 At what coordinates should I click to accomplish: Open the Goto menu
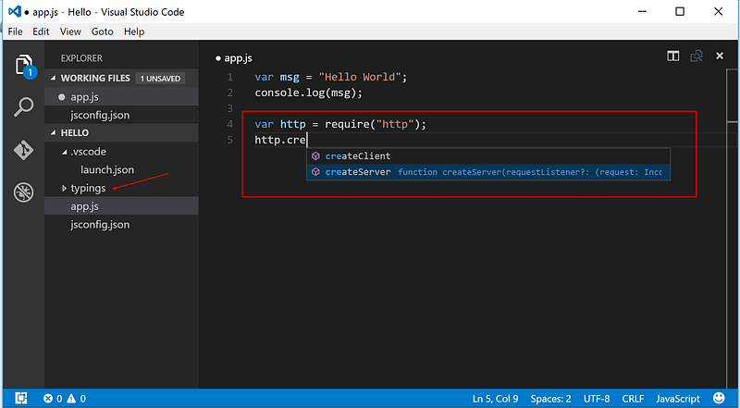(x=103, y=31)
